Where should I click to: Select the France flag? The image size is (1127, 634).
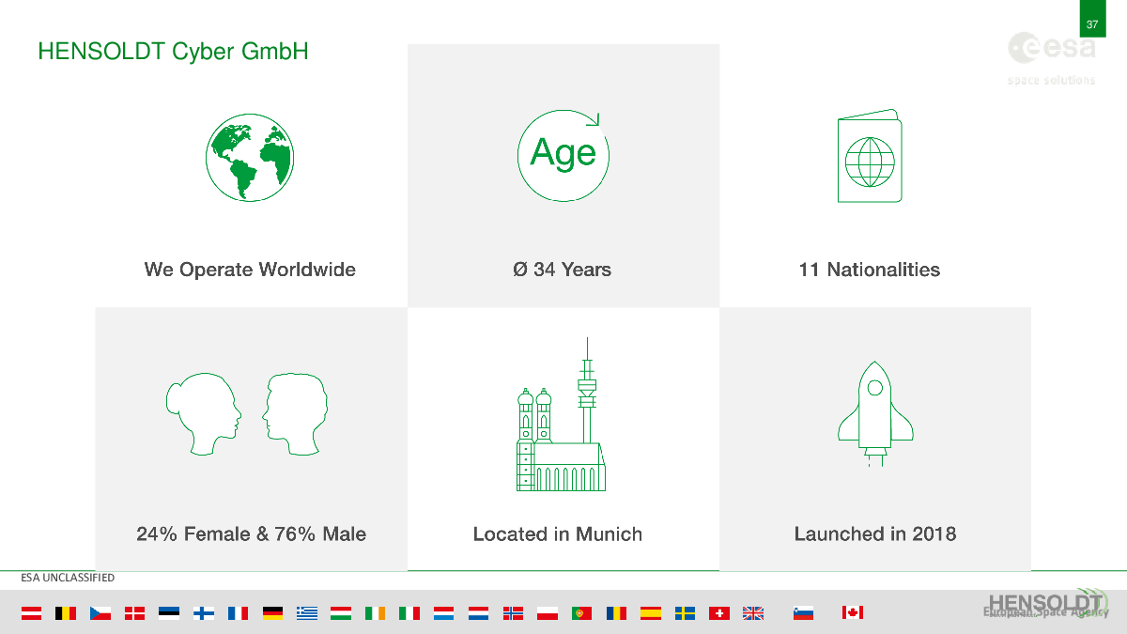pos(238,613)
